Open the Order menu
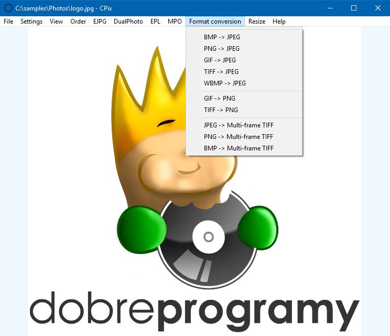Viewport: 390px width, 336px height. click(x=78, y=21)
